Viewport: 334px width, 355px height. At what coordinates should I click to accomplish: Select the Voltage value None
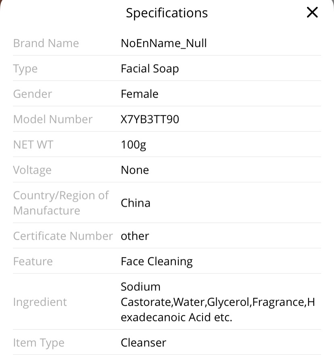pyautogui.click(x=135, y=170)
